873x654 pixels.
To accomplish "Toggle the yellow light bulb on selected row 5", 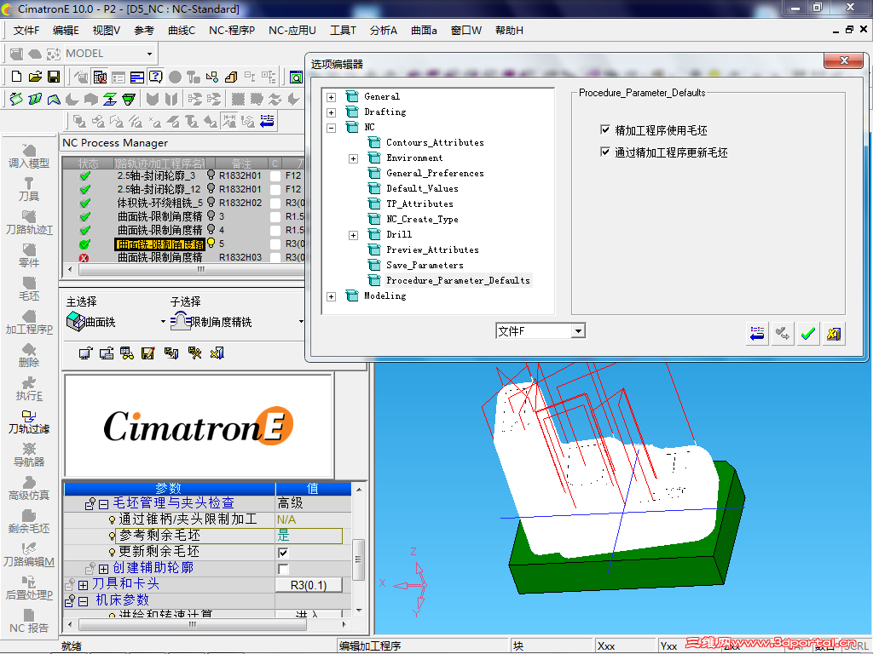I will [211, 243].
